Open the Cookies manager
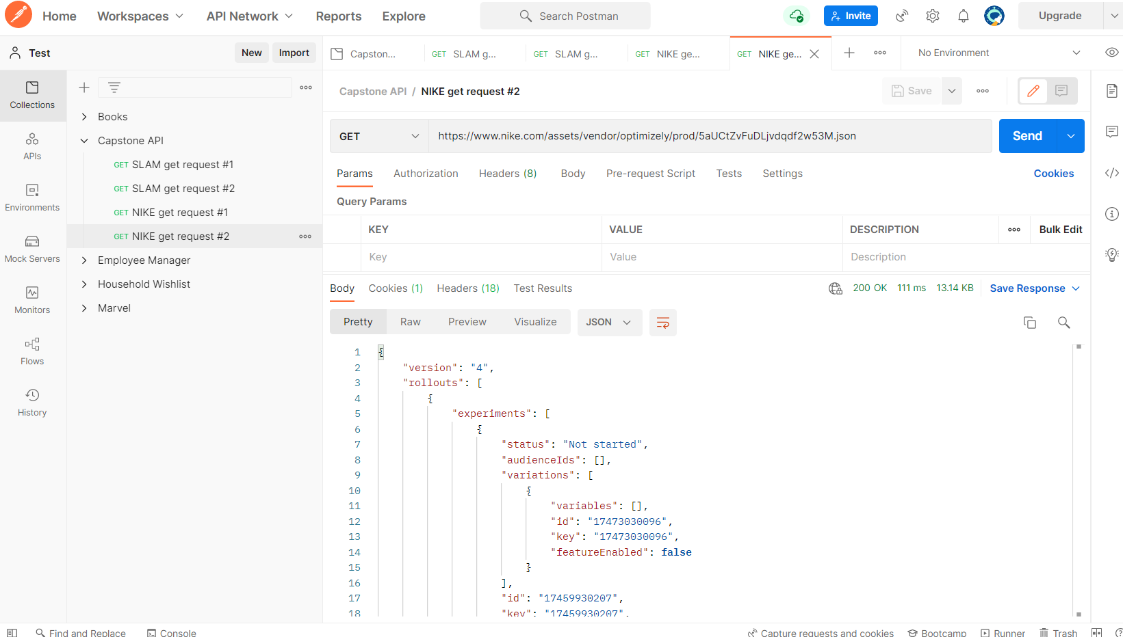The image size is (1123, 637). tap(1053, 174)
